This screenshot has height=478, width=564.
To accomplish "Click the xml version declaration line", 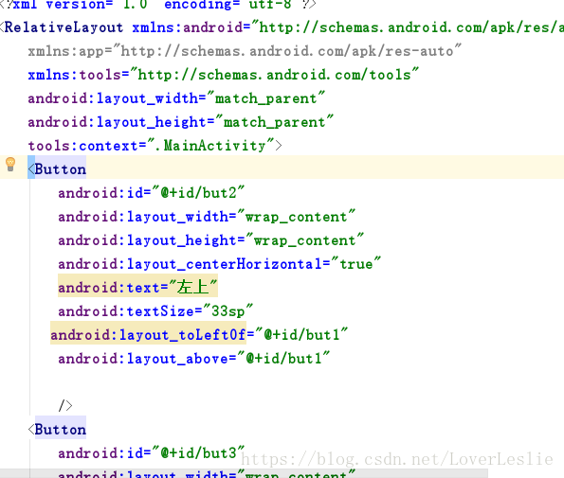I will tap(158, 5).
